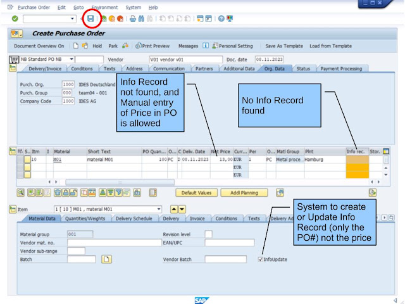Collapse the item overview section toggle icon
The image size is (405, 304).
[x=13, y=151]
